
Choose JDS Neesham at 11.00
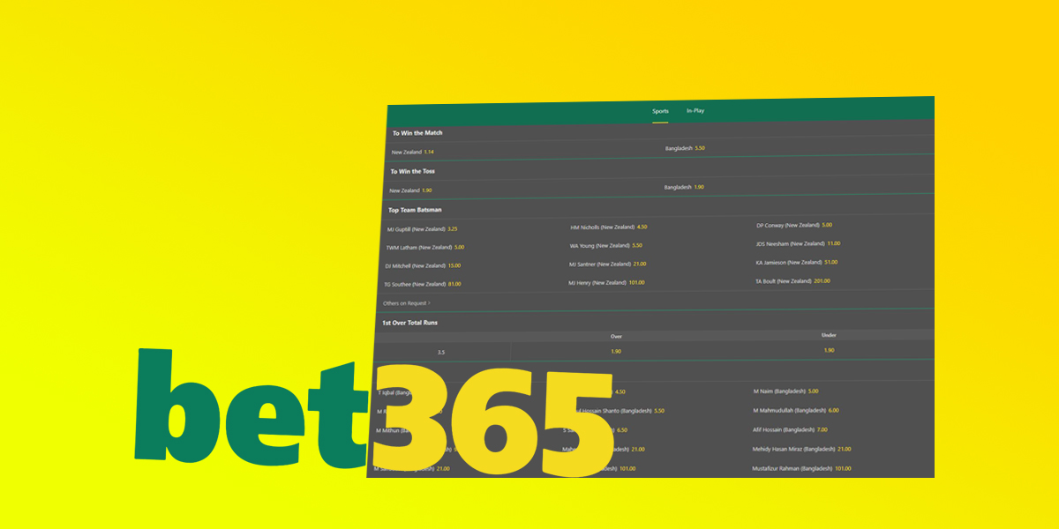(798, 243)
